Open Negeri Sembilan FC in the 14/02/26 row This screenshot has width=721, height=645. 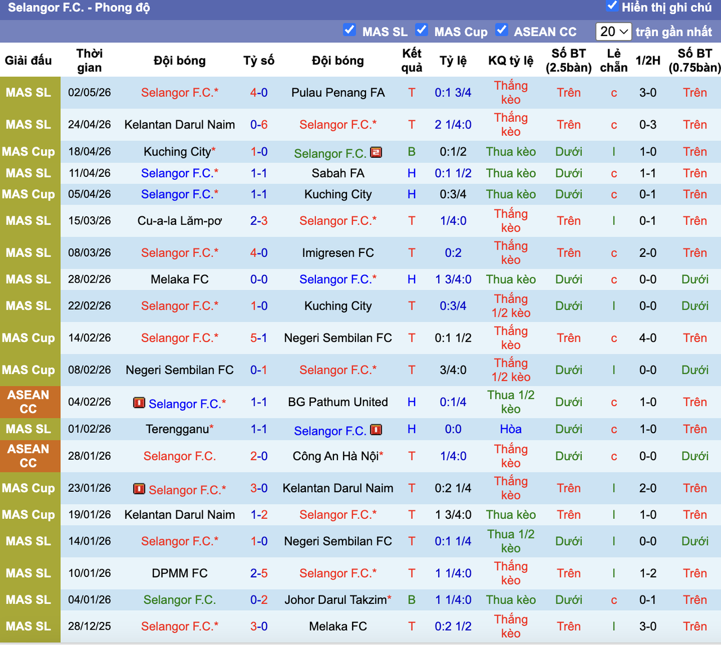click(x=338, y=338)
